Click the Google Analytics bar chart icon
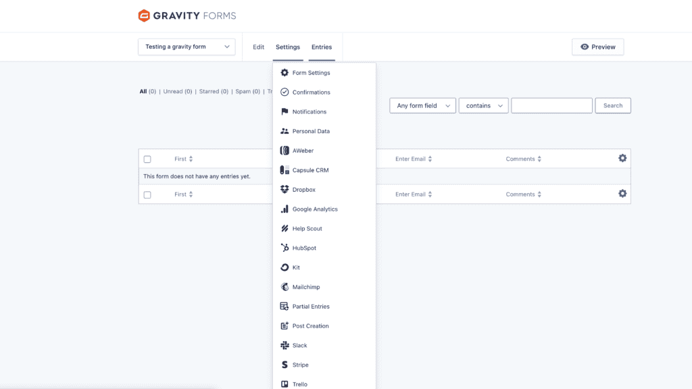Screen dimensions: 692x389 point(285,209)
